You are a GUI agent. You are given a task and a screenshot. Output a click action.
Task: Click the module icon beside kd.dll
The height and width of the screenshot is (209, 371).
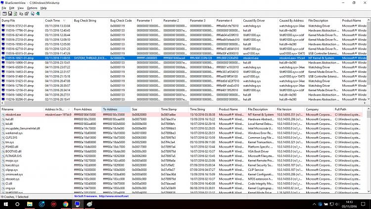pos(3,124)
